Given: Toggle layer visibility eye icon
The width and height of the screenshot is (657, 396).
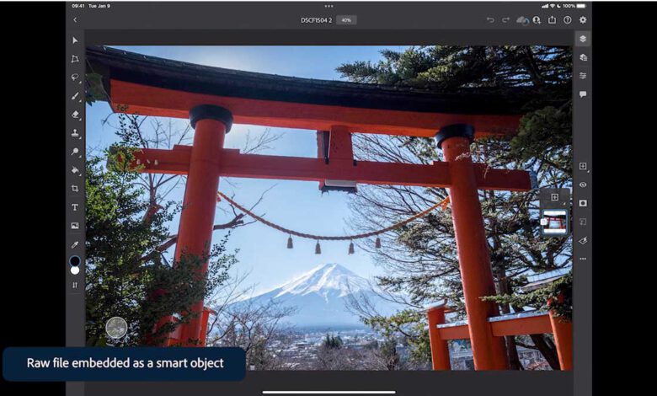Looking at the screenshot, I should (x=583, y=185).
